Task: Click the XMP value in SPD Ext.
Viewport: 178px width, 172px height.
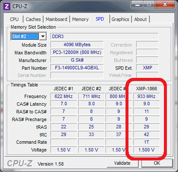Action: 147,68
